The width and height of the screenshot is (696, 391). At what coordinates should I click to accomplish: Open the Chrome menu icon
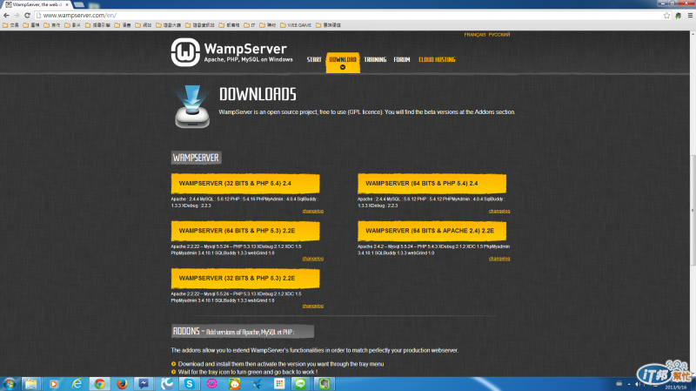690,15
